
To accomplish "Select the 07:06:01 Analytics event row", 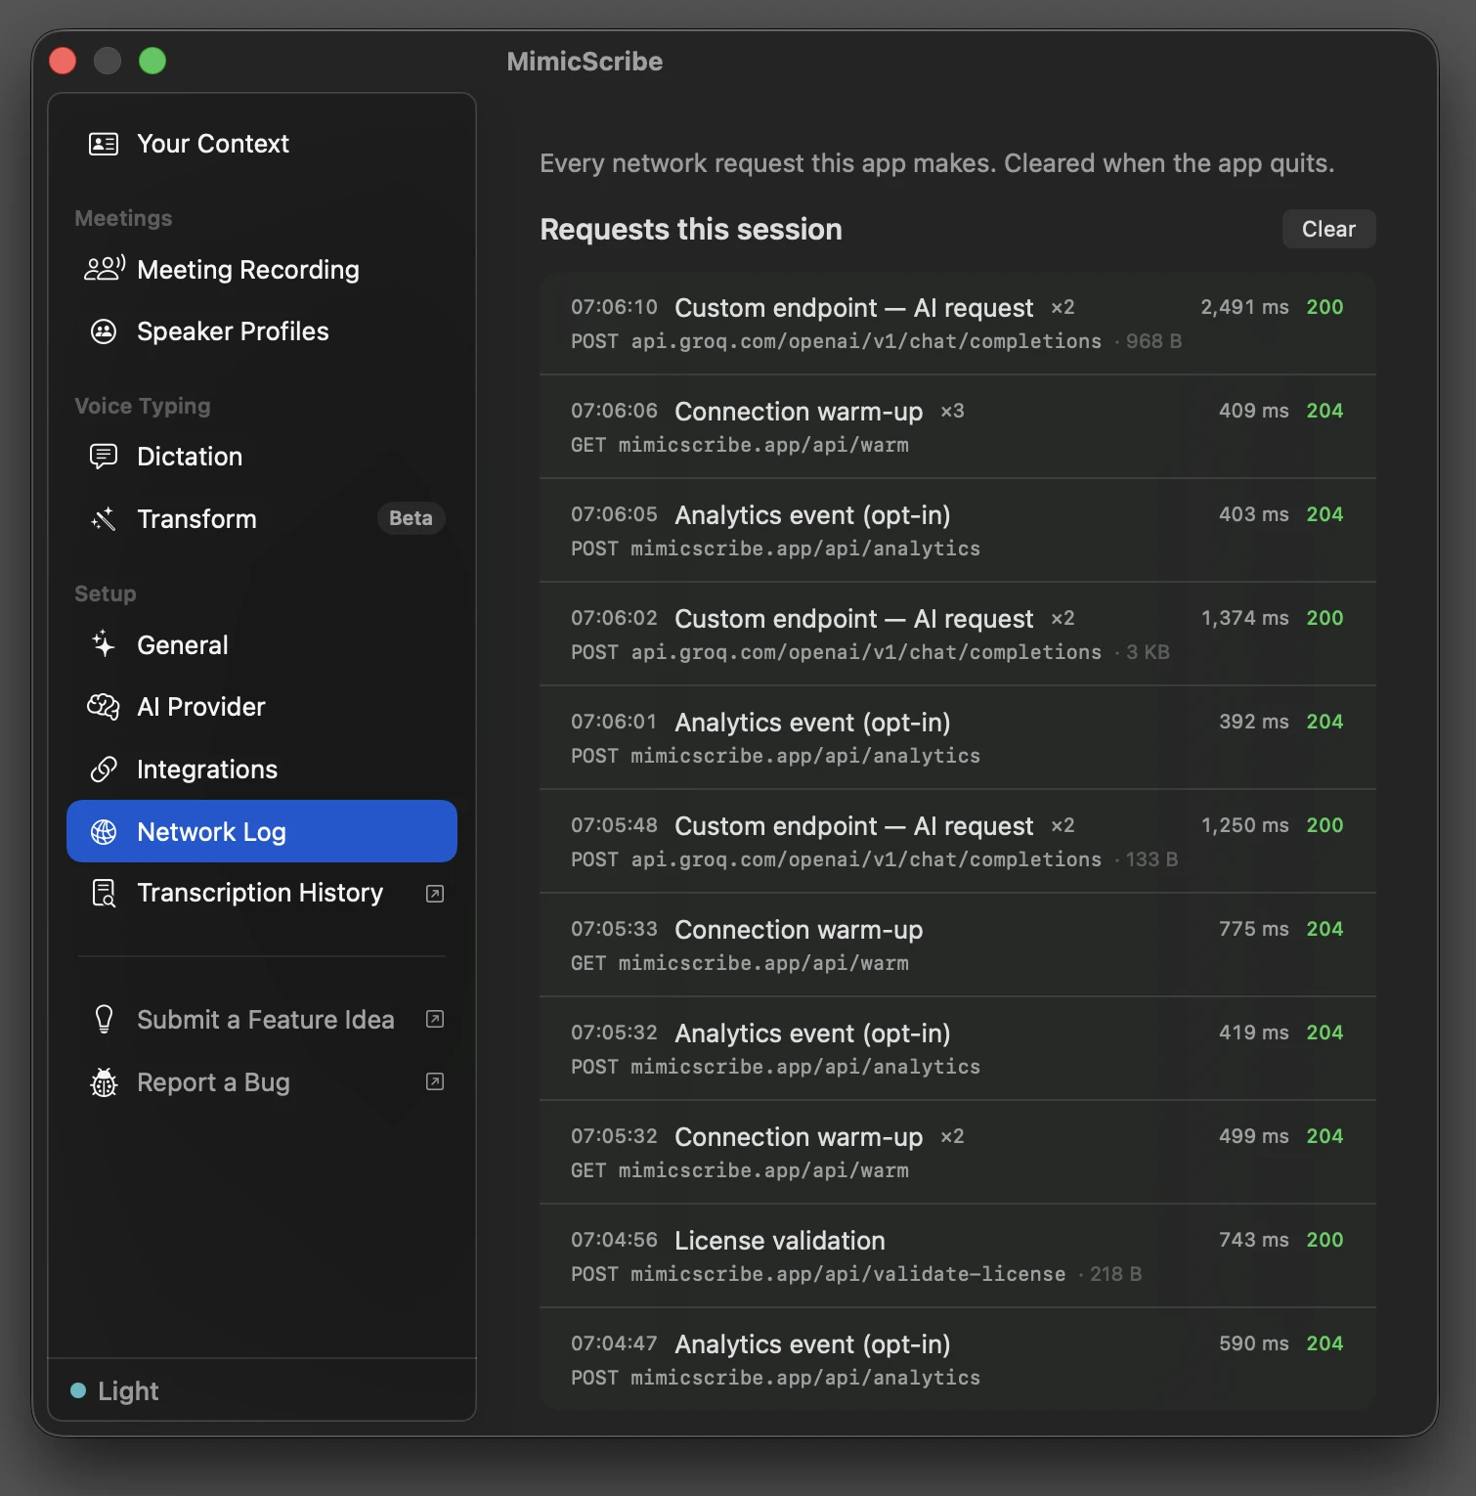I will click(x=958, y=738).
